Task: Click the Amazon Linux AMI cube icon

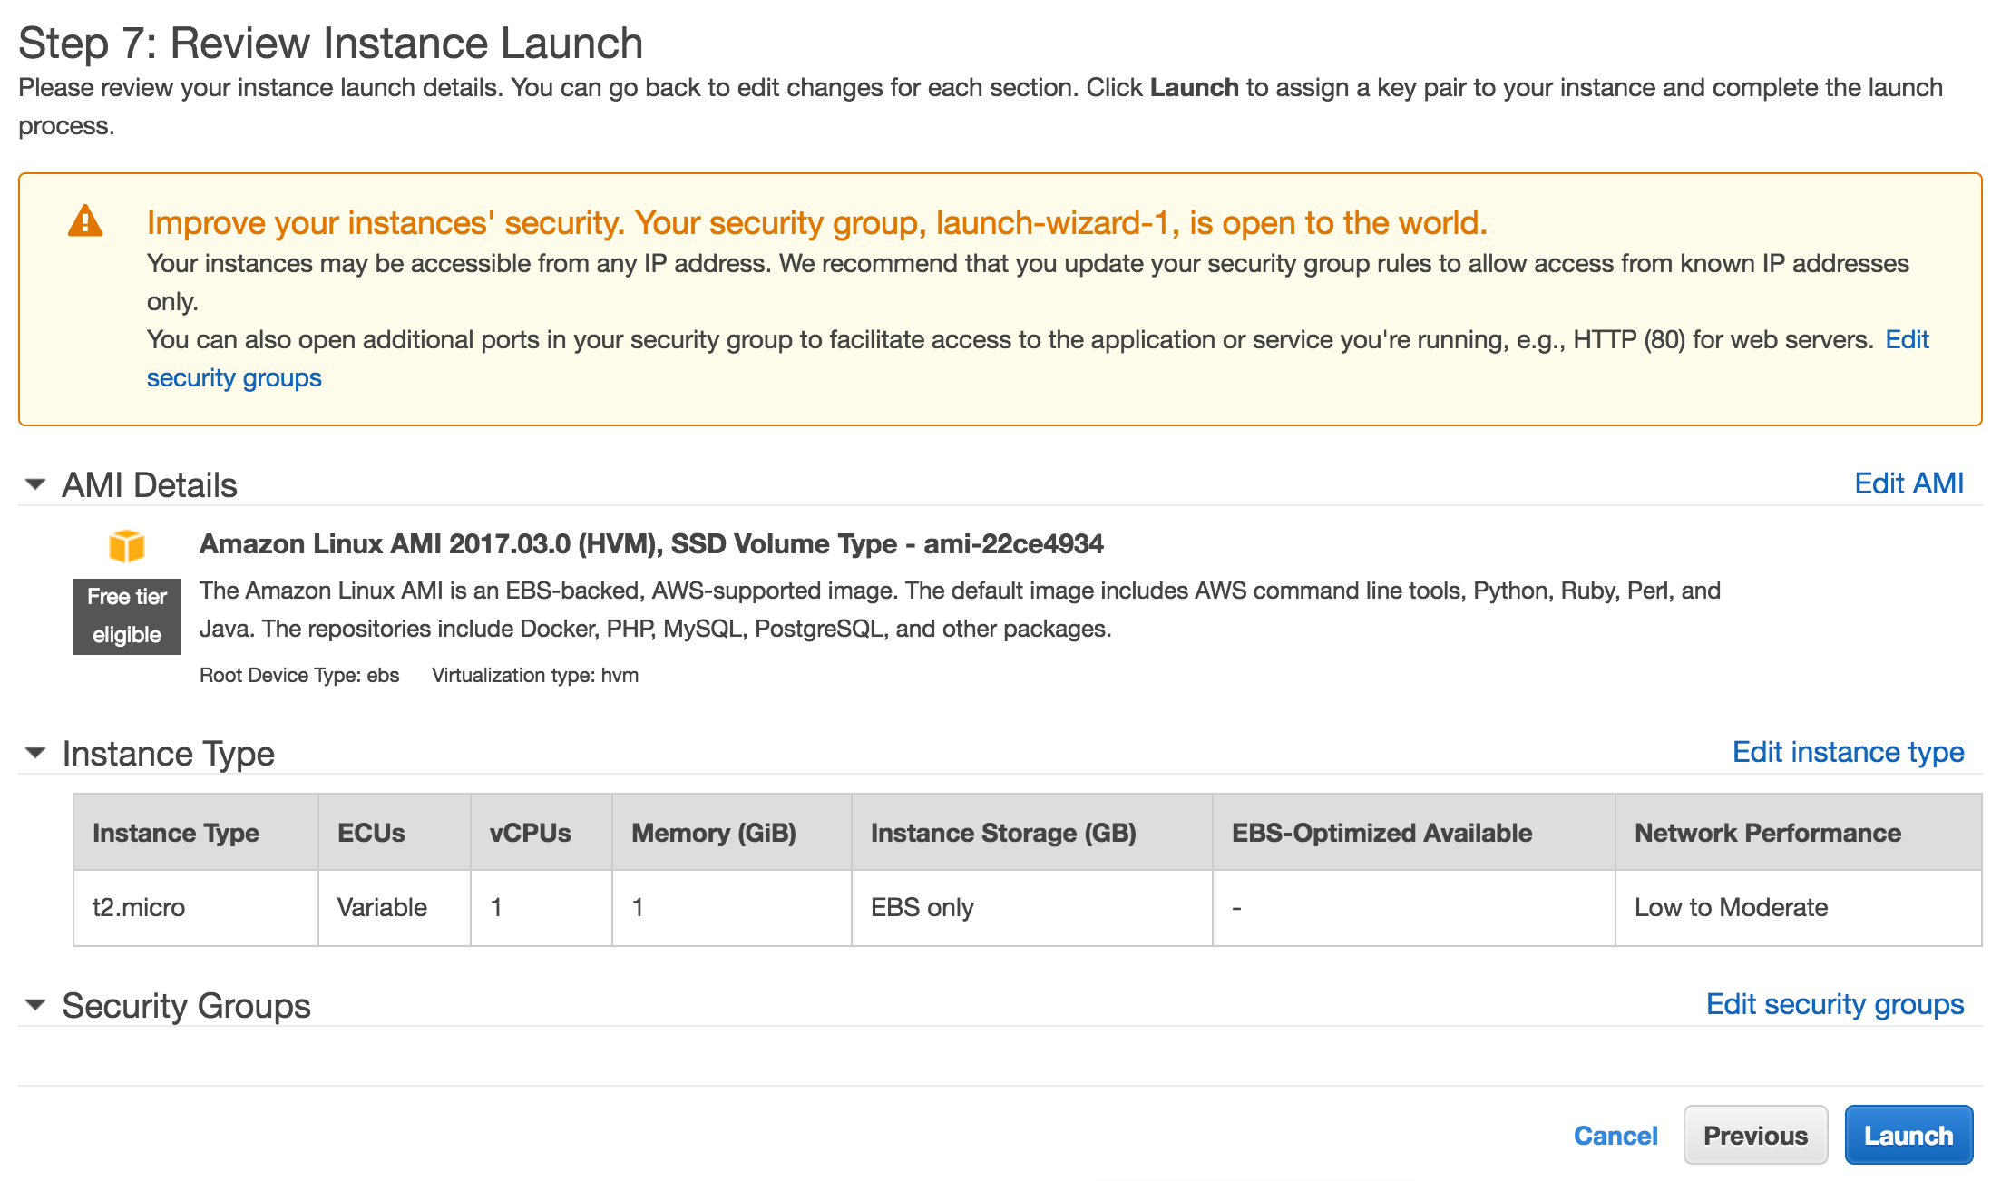Action: pos(127,544)
